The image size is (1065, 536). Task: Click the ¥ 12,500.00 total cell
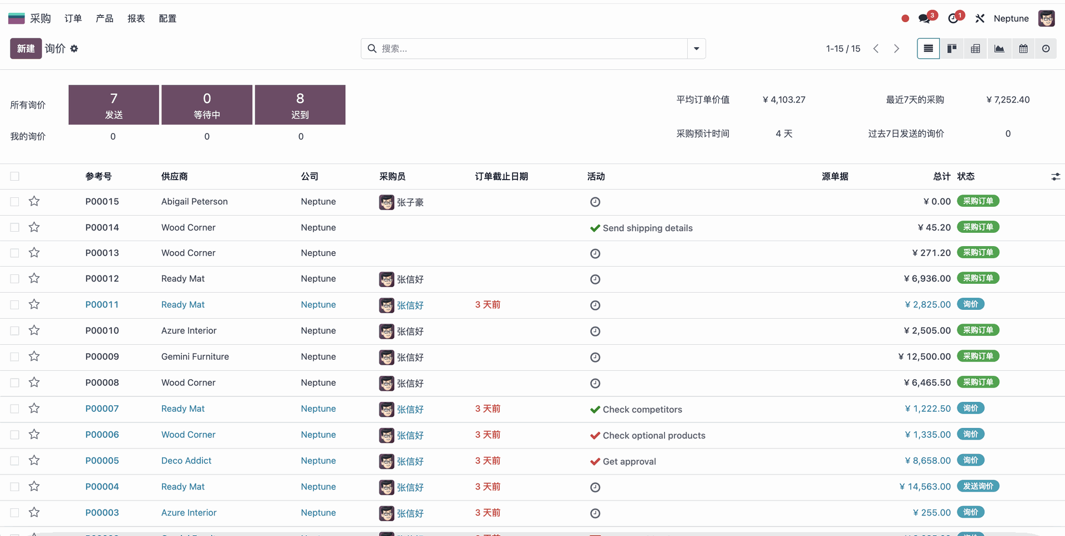[924, 356]
